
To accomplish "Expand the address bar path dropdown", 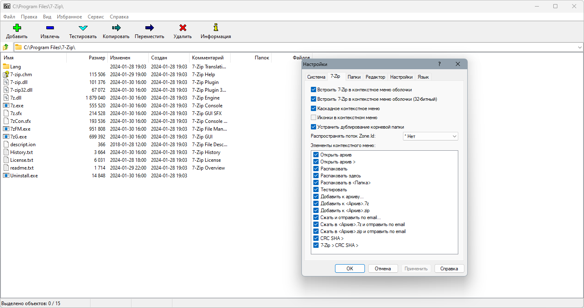I will coord(579,48).
